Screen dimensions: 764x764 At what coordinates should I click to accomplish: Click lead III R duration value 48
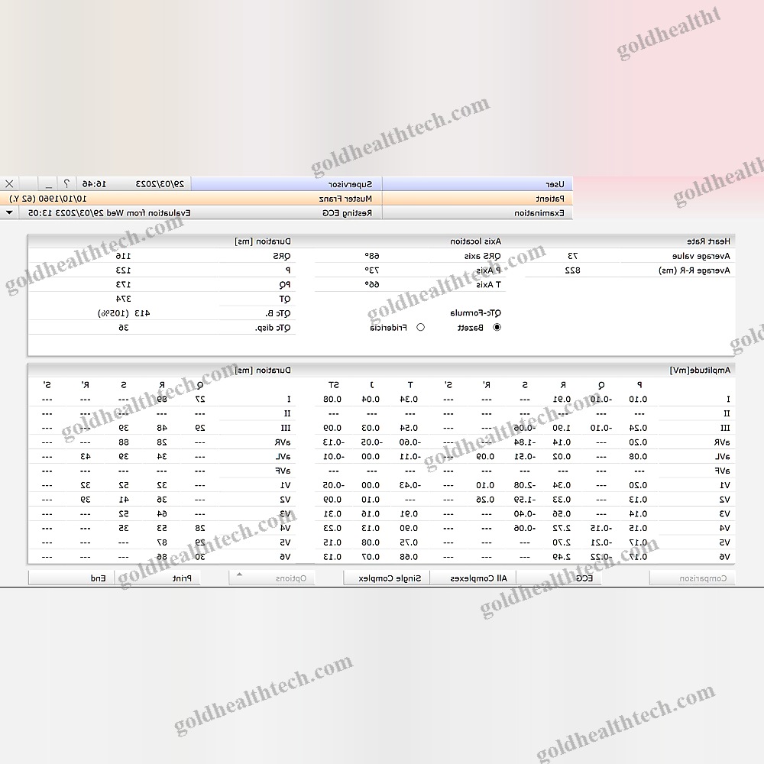(x=162, y=428)
